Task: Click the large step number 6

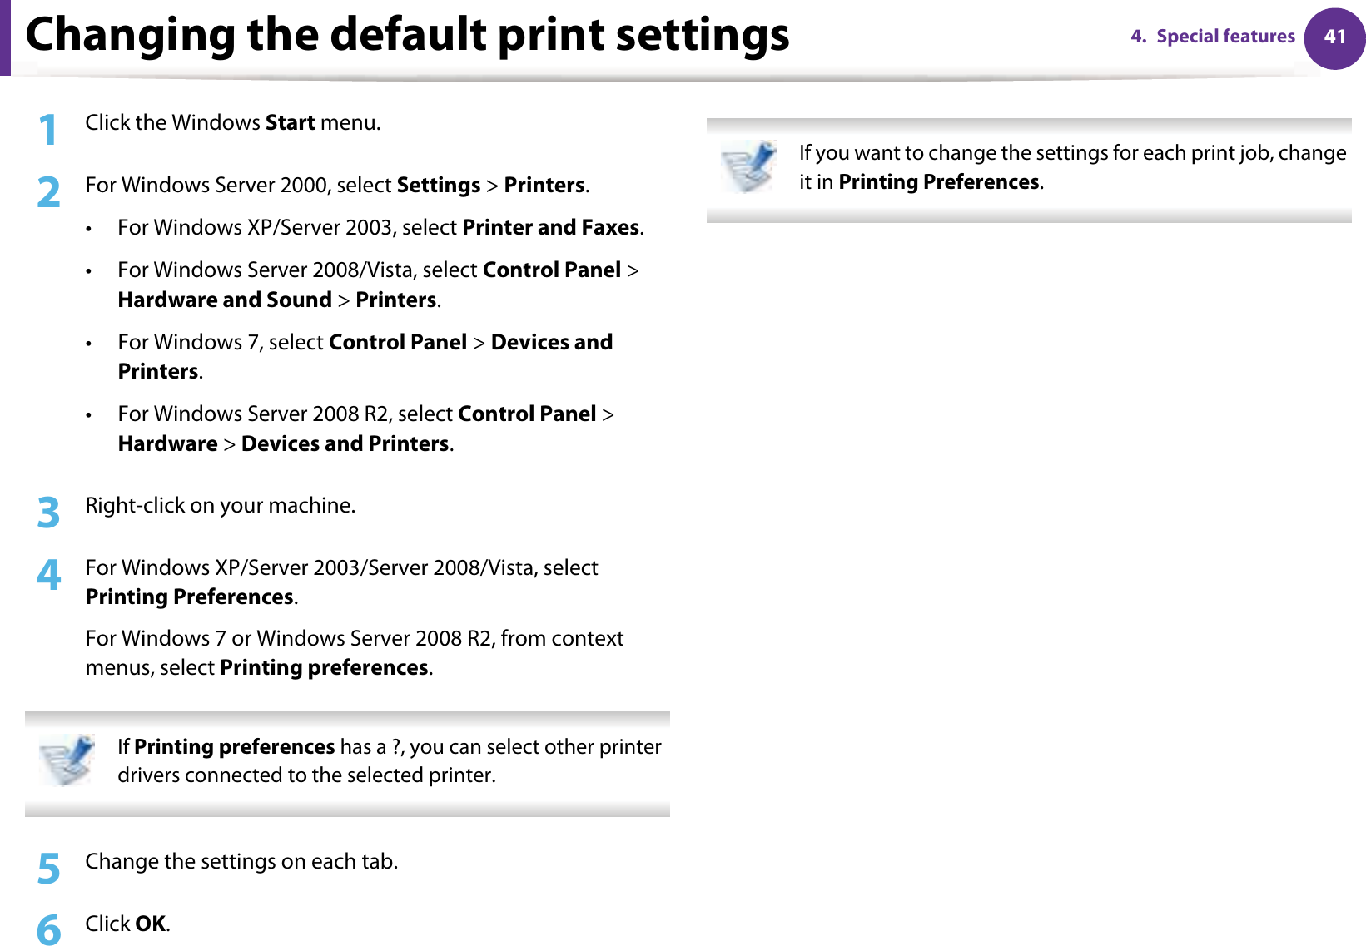Action: tap(49, 929)
